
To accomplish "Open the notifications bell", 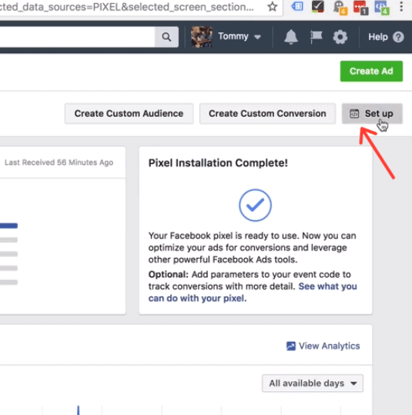I will (x=291, y=37).
